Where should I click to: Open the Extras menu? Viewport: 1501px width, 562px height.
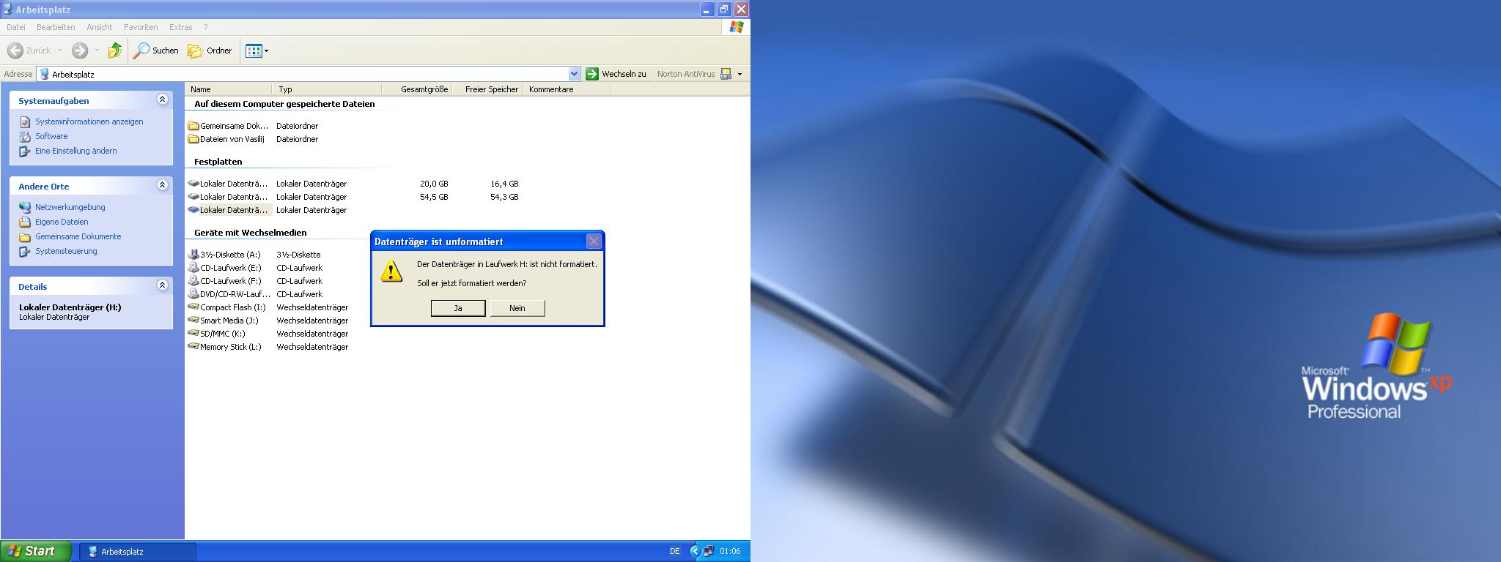pyautogui.click(x=180, y=27)
